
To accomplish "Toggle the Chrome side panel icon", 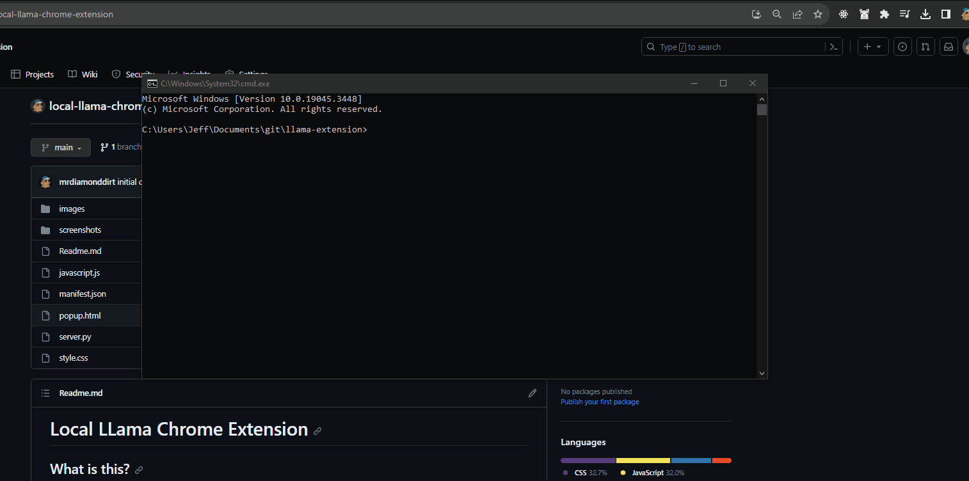I will (946, 14).
